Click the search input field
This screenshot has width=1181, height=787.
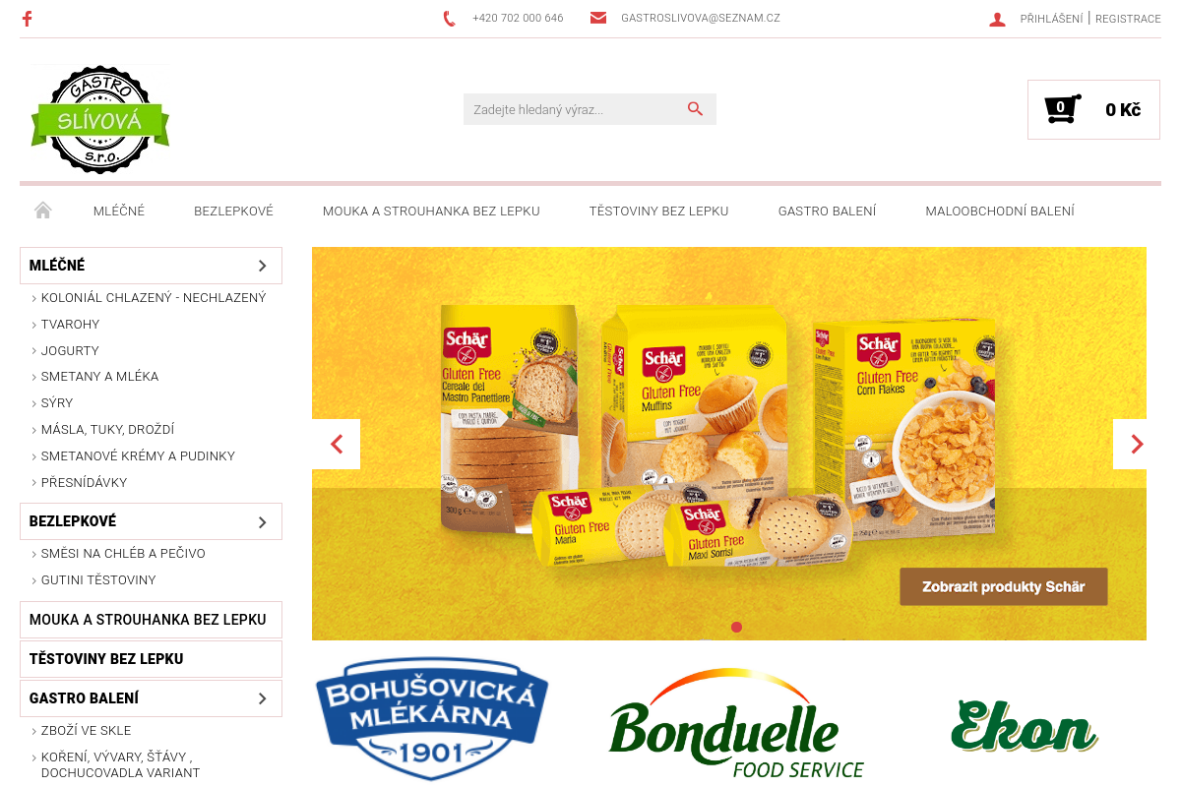click(575, 109)
